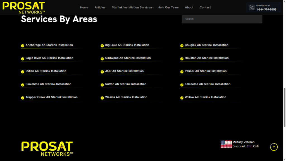Navigate to Join Our Team
The width and height of the screenshot is (286, 161).
(x=168, y=7)
